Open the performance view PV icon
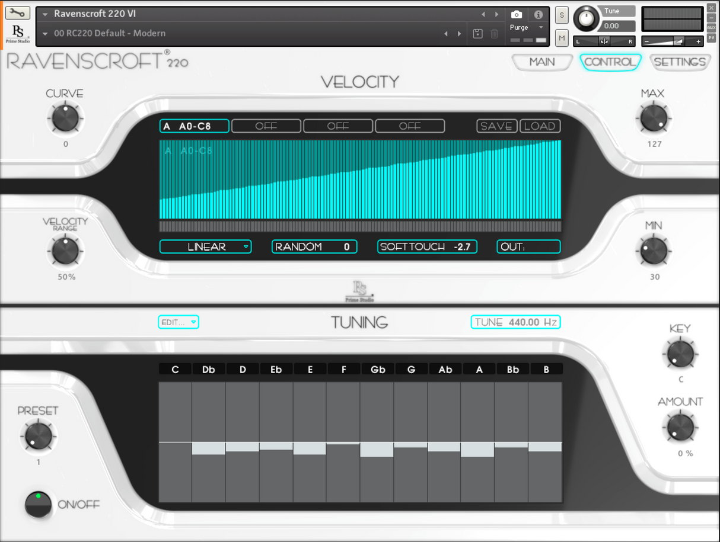This screenshot has width=720, height=542. click(711, 38)
